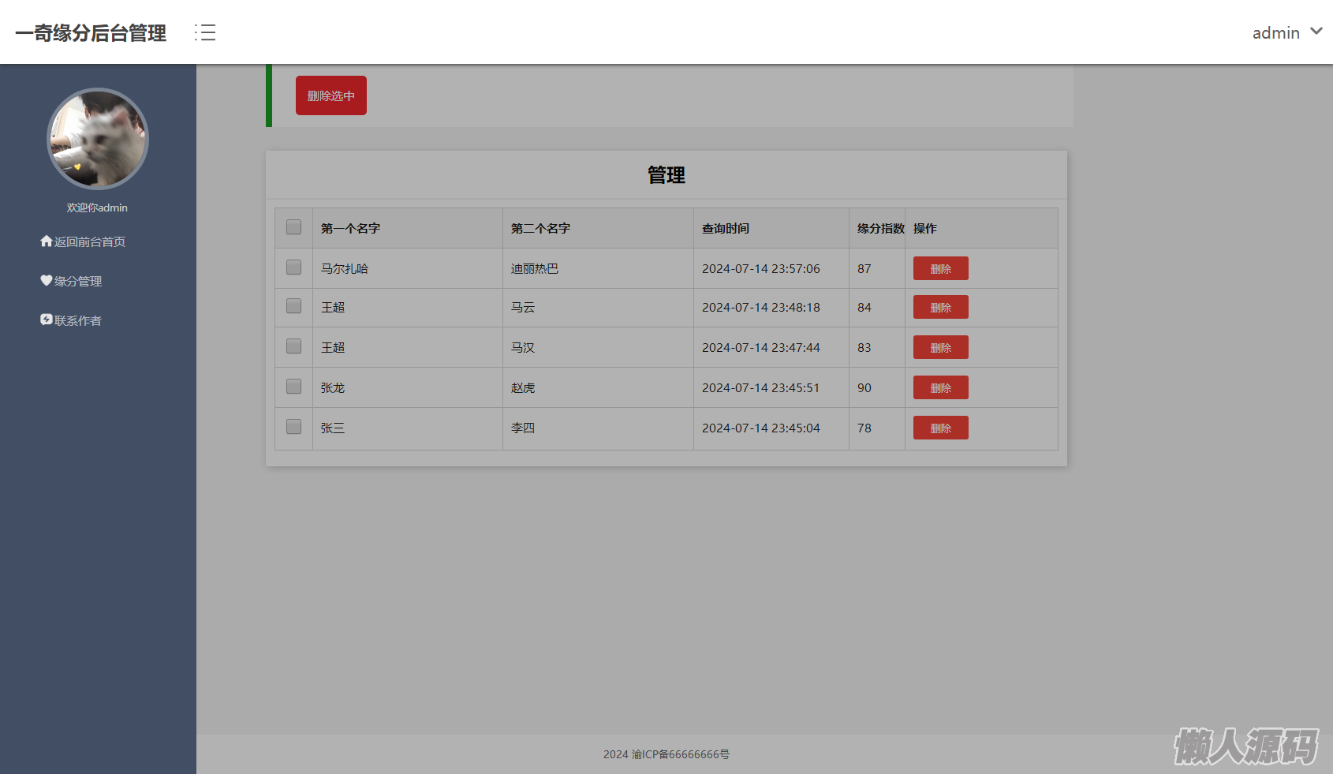Click the contact icon beside 联系作者
1333x774 pixels.
pyautogui.click(x=46, y=320)
